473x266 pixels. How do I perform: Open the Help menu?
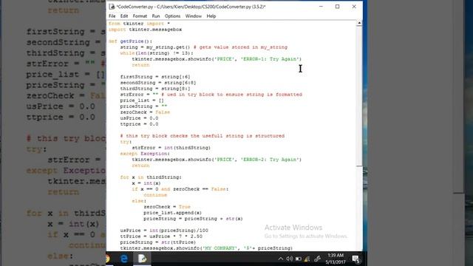click(x=211, y=16)
